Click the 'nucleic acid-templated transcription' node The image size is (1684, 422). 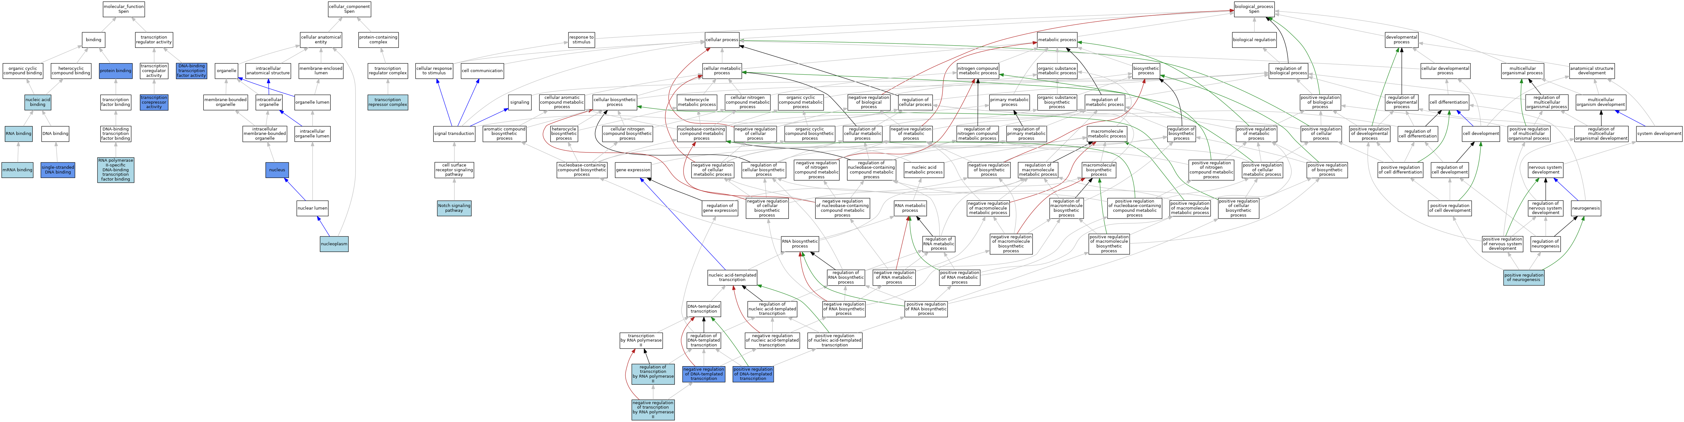point(732,278)
